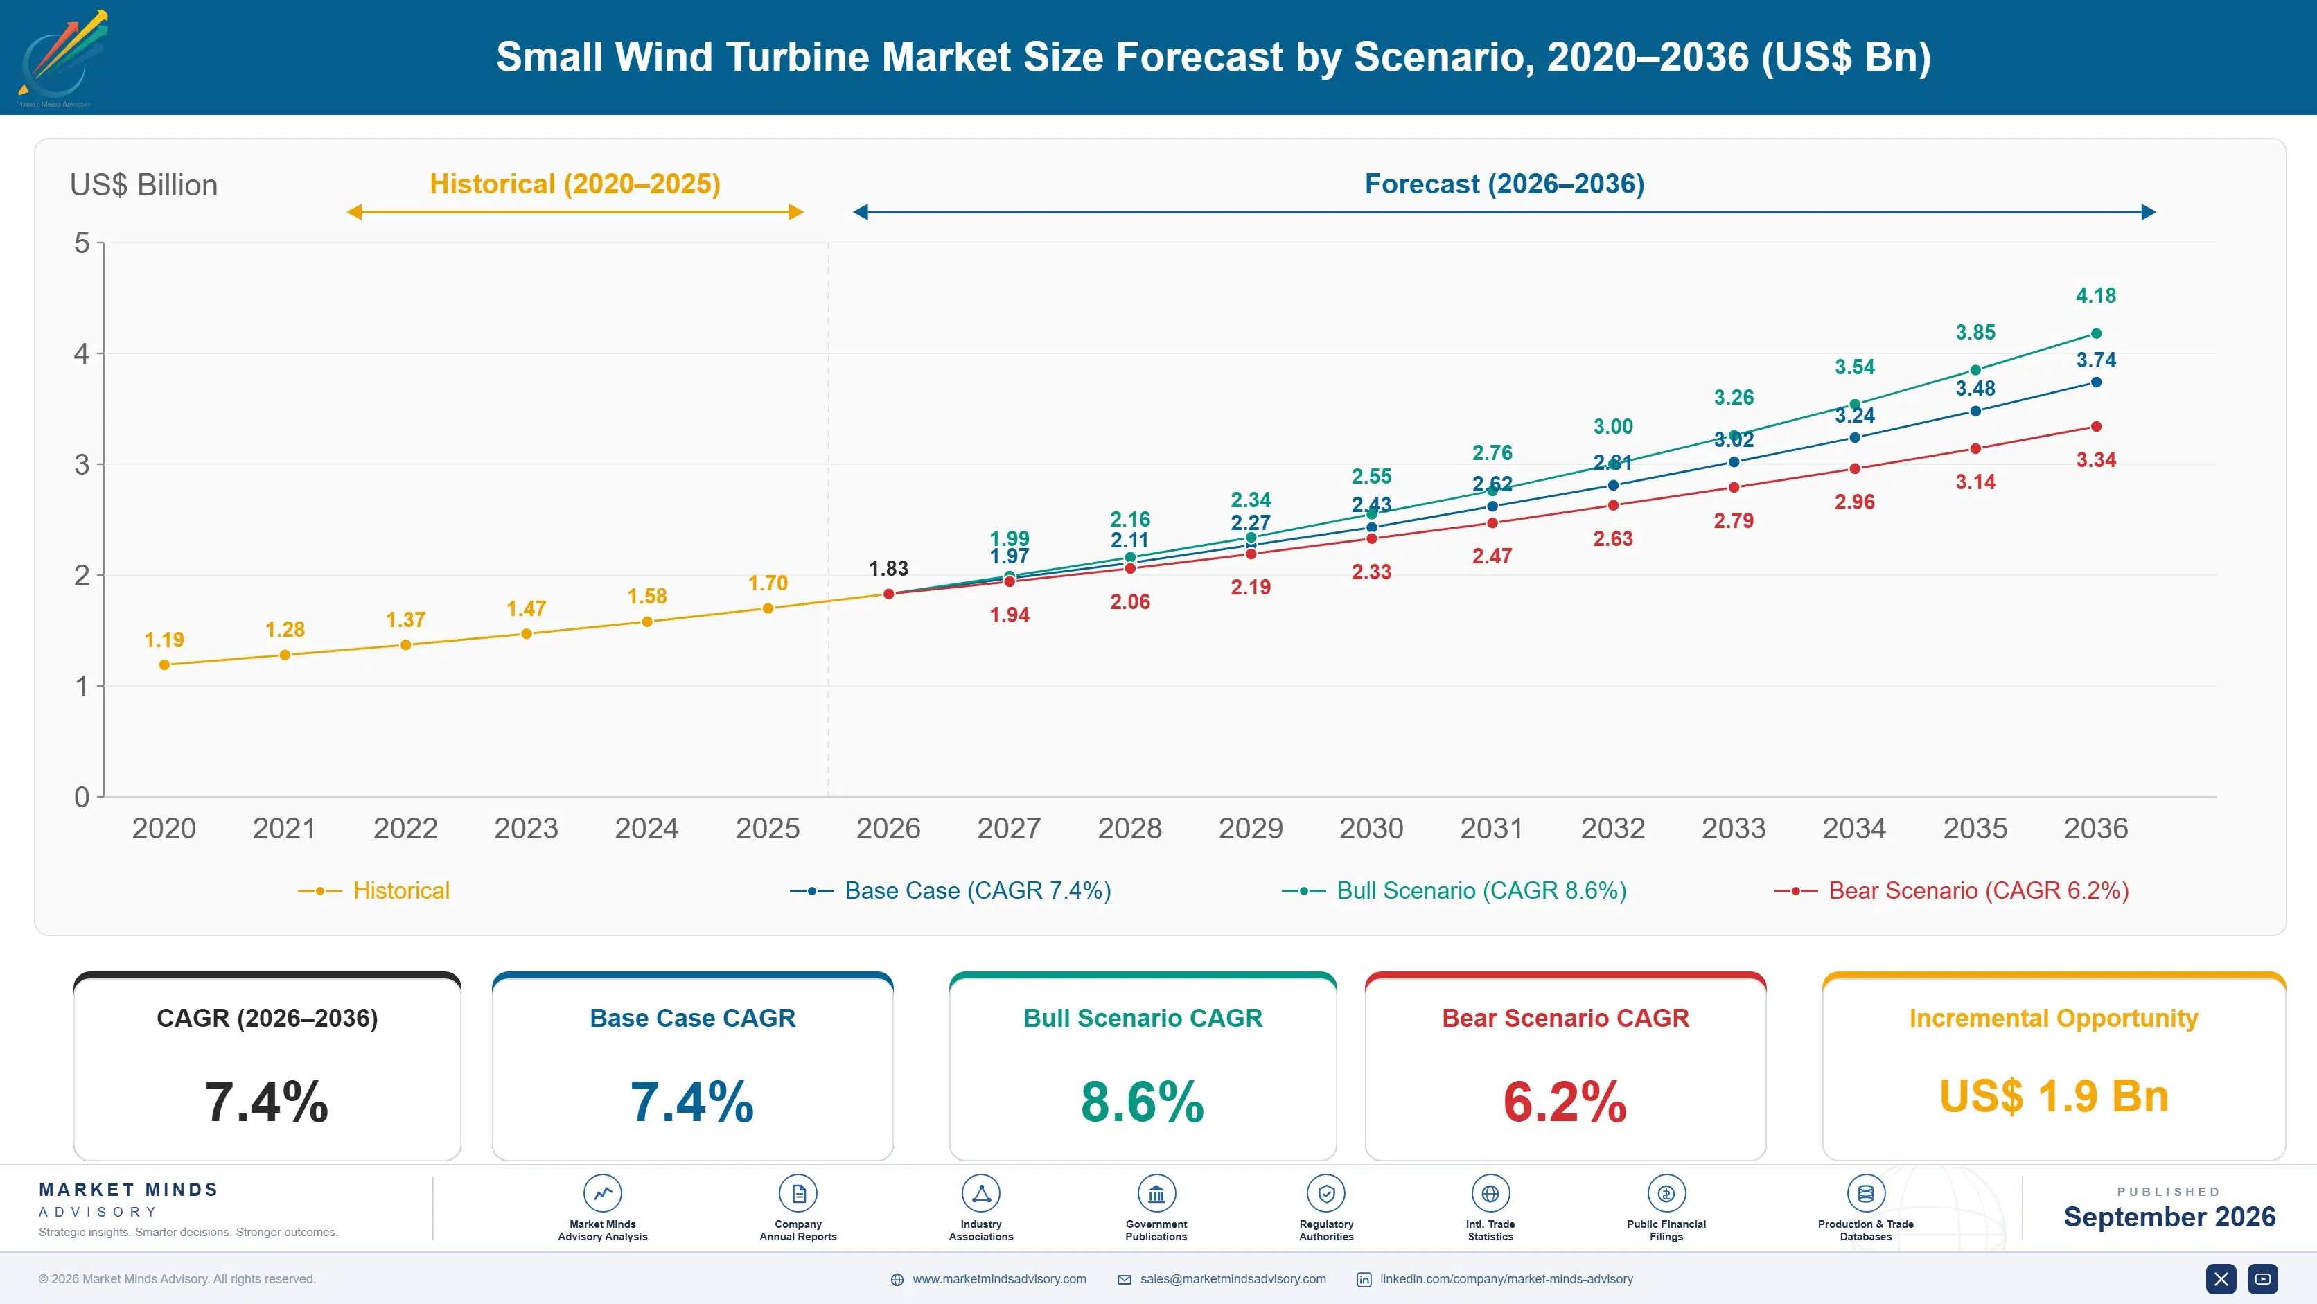Image resolution: width=2317 pixels, height=1304 pixels.
Task: Open www.marketmindsadvisory.com link
Action: tap(999, 1279)
